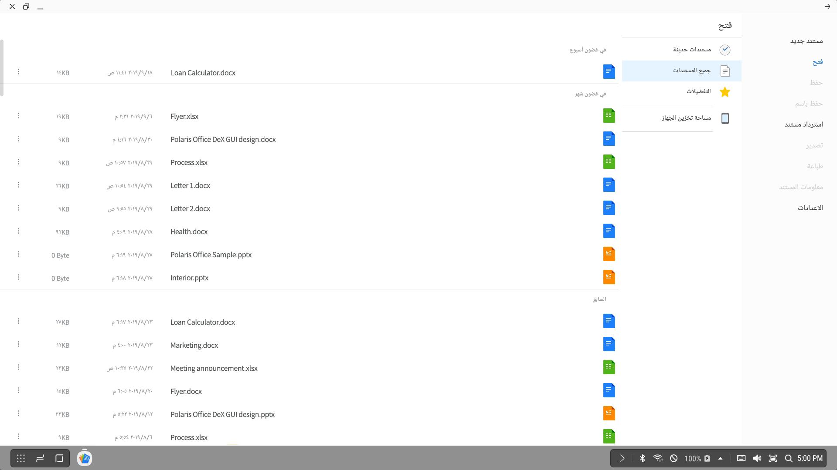Click the green icon of Meeting announcement.xlsx
837x470 pixels.
pos(609,367)
